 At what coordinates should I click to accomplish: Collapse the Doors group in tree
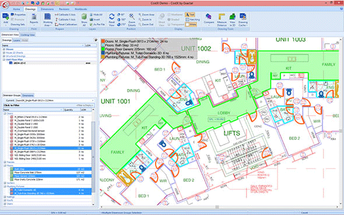click(x=5, y=113)
